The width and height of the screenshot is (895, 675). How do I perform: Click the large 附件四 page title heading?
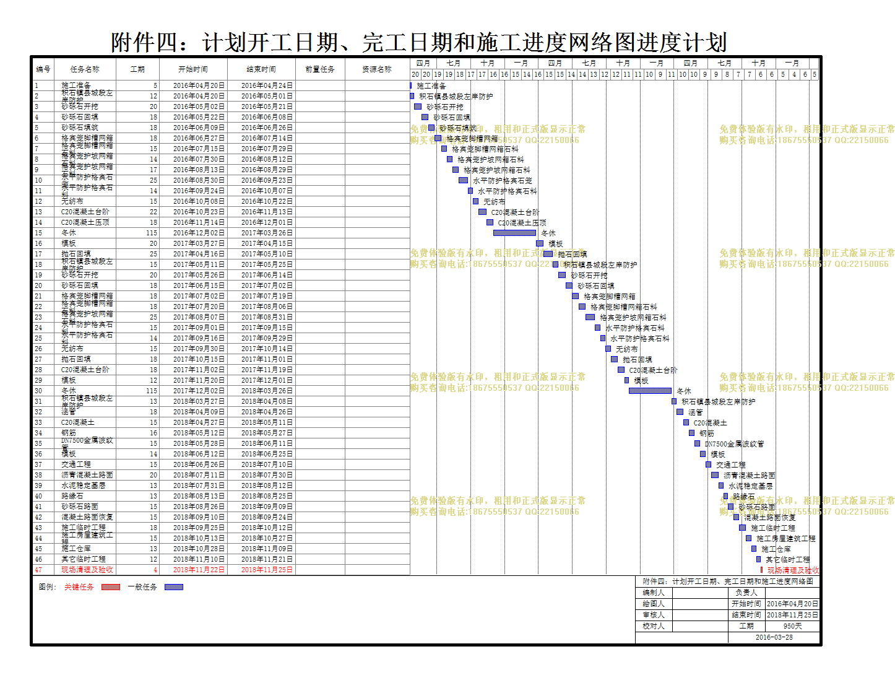pos(418,42)
